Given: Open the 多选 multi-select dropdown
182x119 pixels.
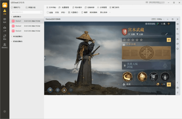Looking at the screenshot, I should pos(63,12).
